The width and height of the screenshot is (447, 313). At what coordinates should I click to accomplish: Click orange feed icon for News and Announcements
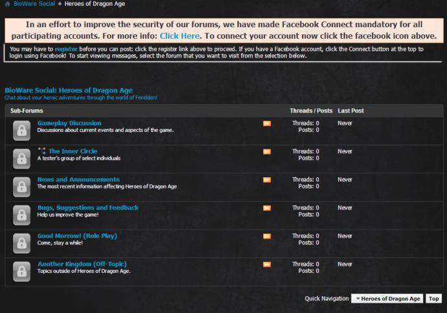tap(267, 180)
